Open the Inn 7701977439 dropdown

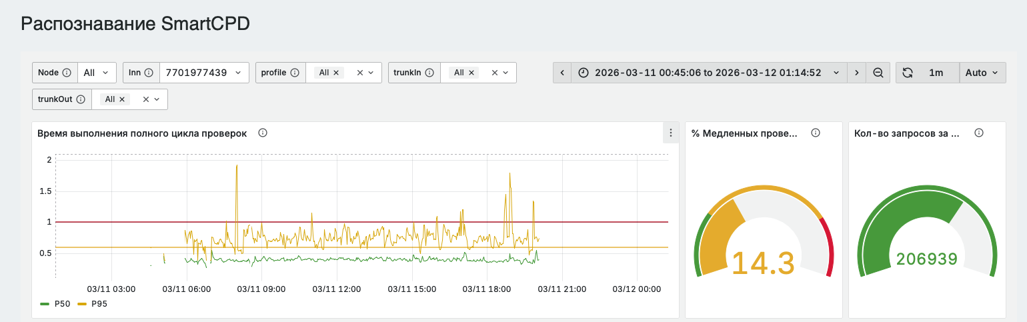204,73
